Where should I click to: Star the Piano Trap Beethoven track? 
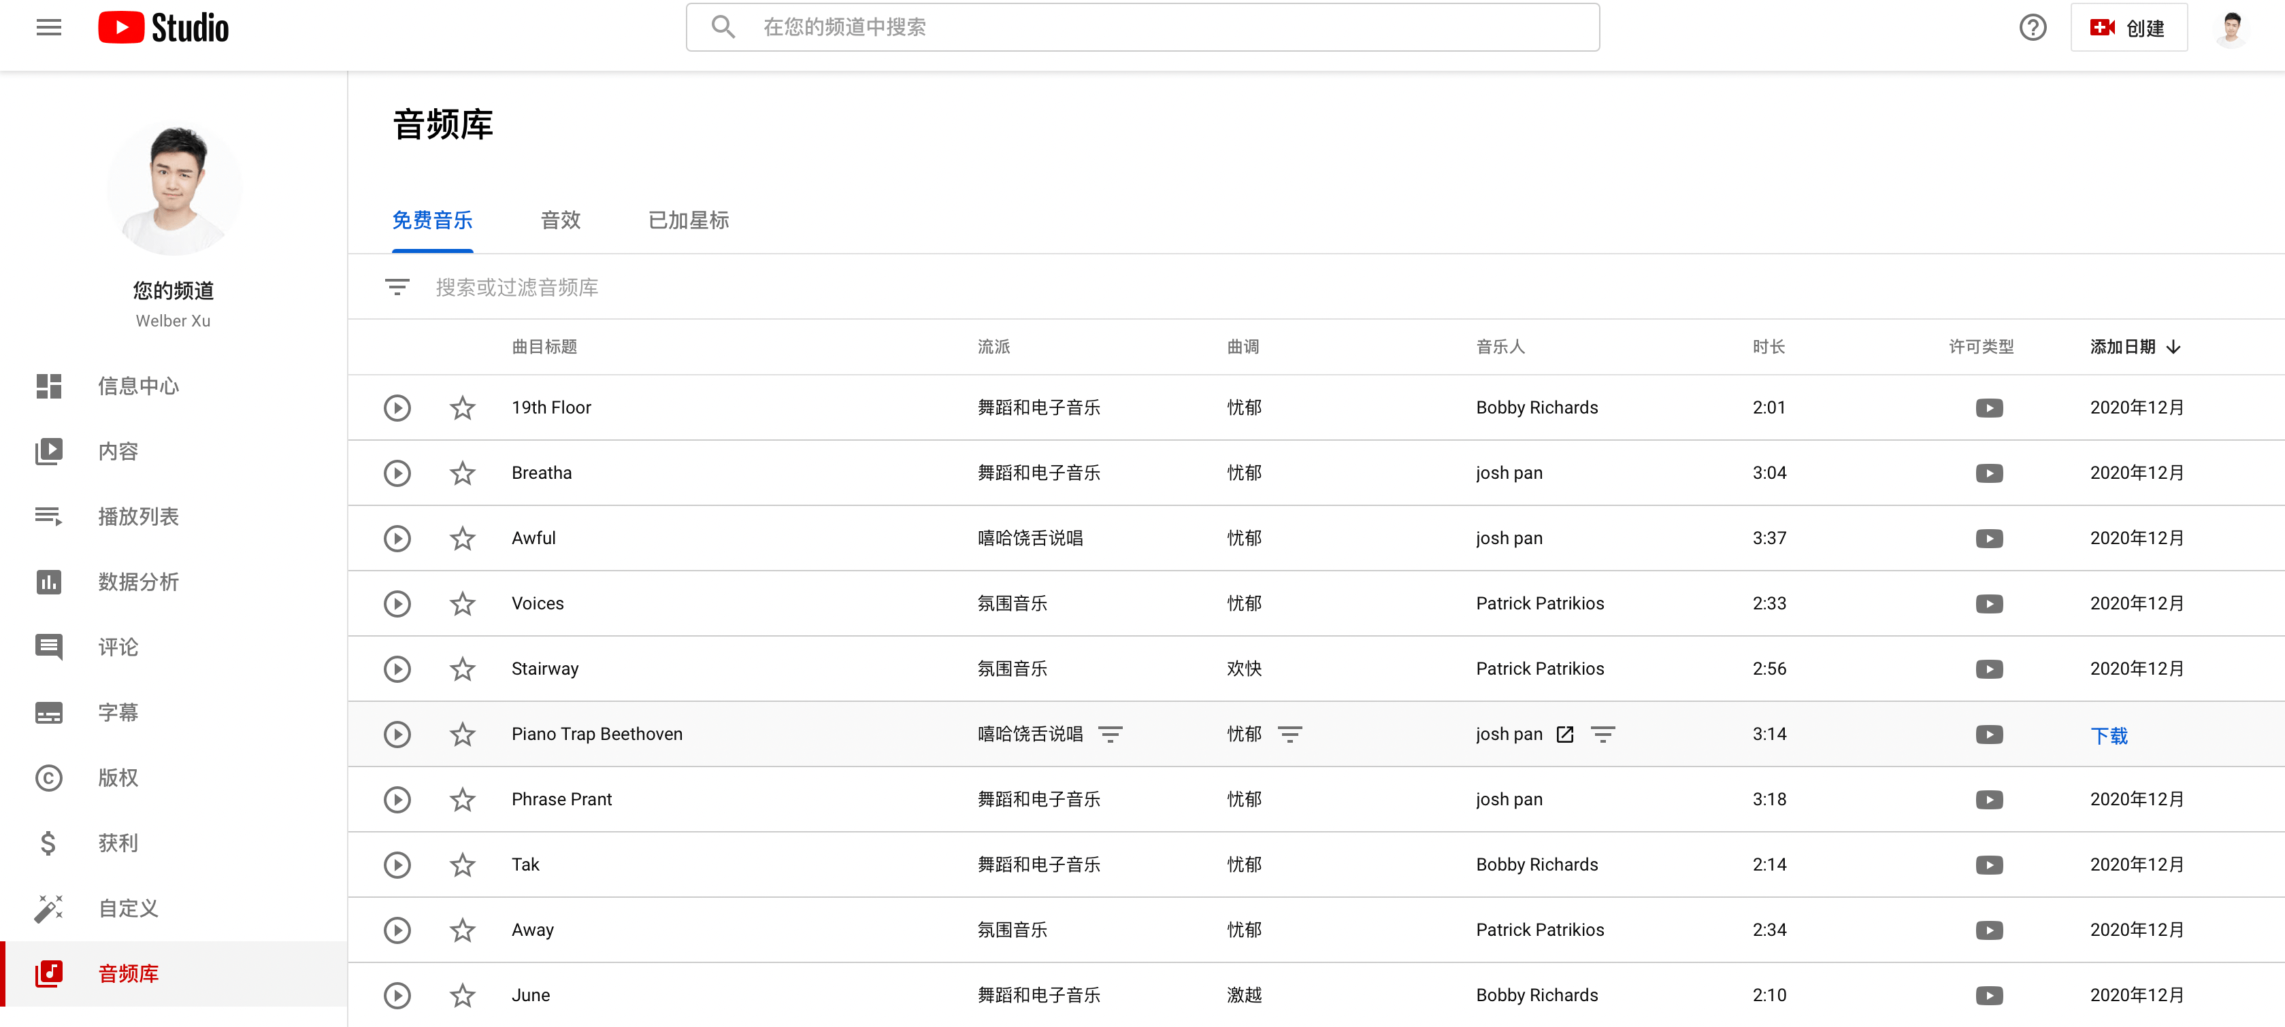462,735
